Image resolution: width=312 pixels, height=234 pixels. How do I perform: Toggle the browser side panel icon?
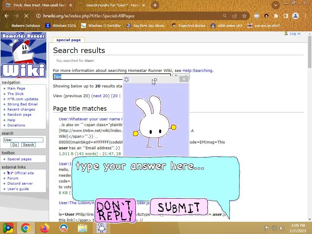coord(286,16)
